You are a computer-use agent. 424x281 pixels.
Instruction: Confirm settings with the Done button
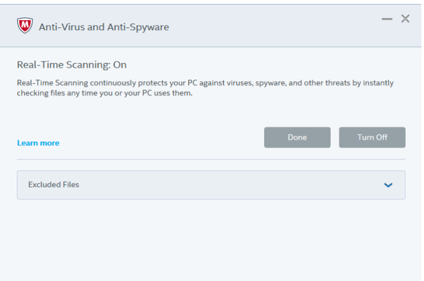(x=297, y=137)
